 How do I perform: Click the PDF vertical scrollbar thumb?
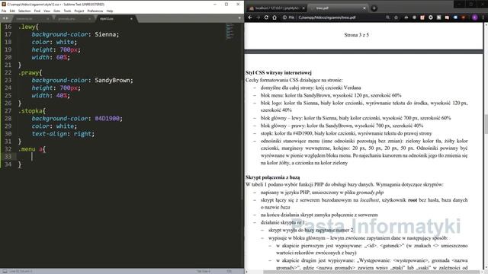tap(486, 123)
